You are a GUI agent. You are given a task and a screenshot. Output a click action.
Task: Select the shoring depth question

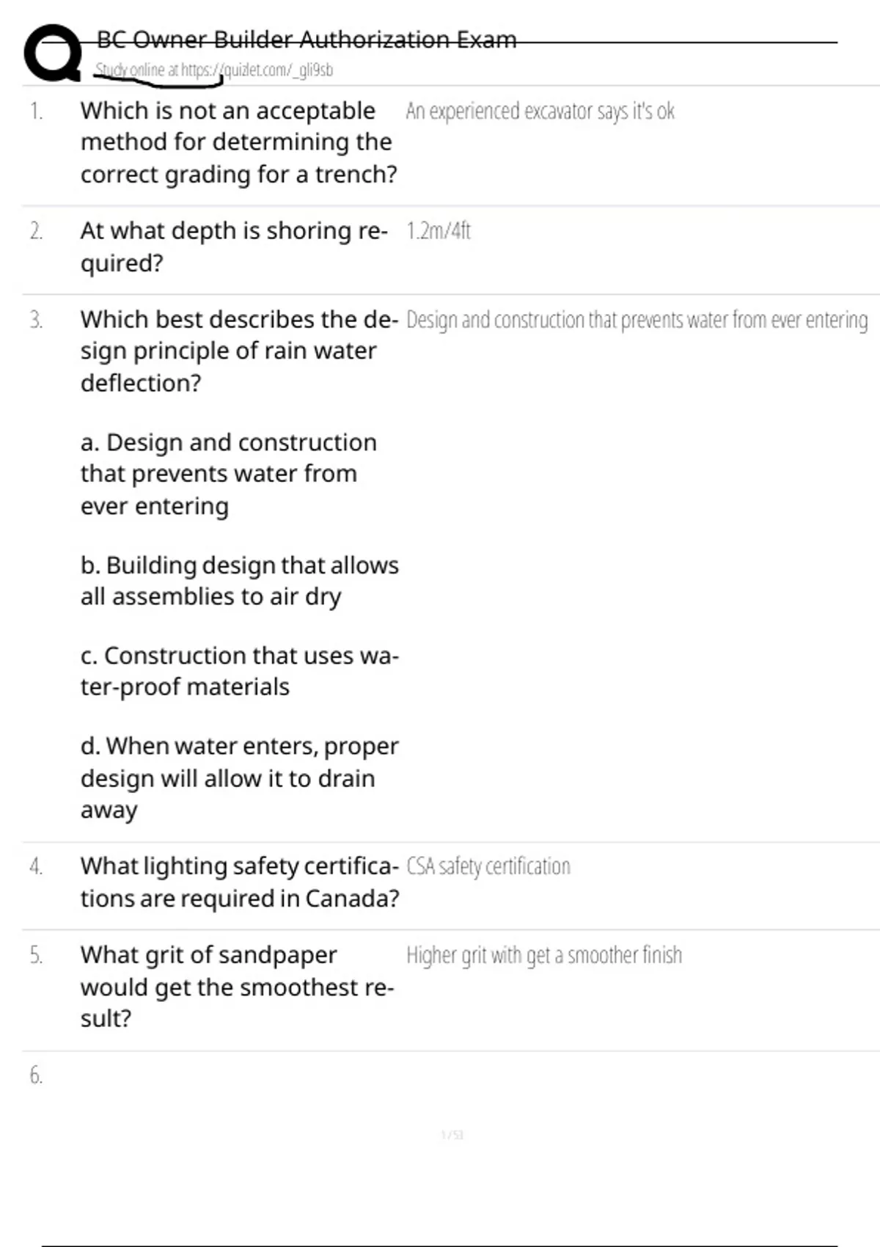[233, 246]
